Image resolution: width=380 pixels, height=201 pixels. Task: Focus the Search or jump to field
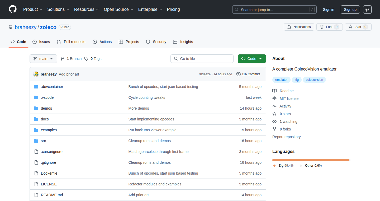(274, 10)
